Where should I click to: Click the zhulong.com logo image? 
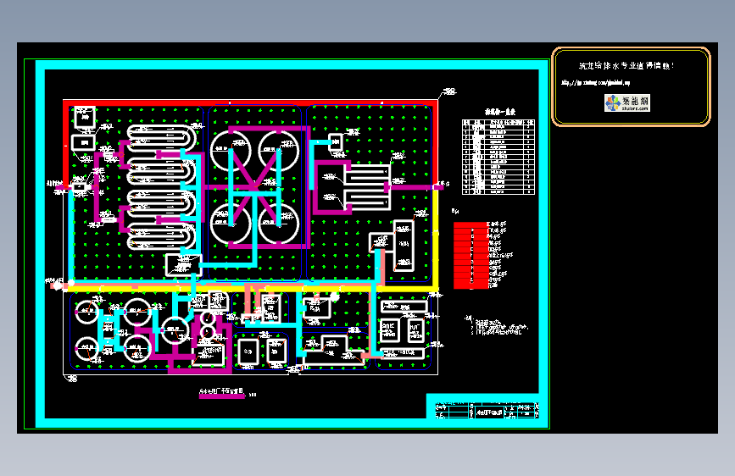[x=627, y=103]
